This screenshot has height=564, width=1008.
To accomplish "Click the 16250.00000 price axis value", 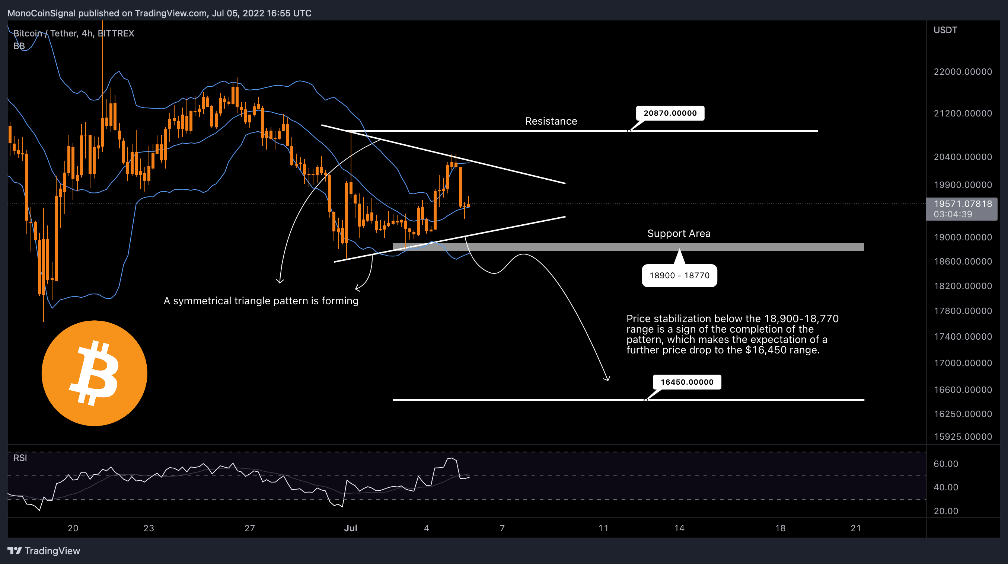I will point(963,414).
